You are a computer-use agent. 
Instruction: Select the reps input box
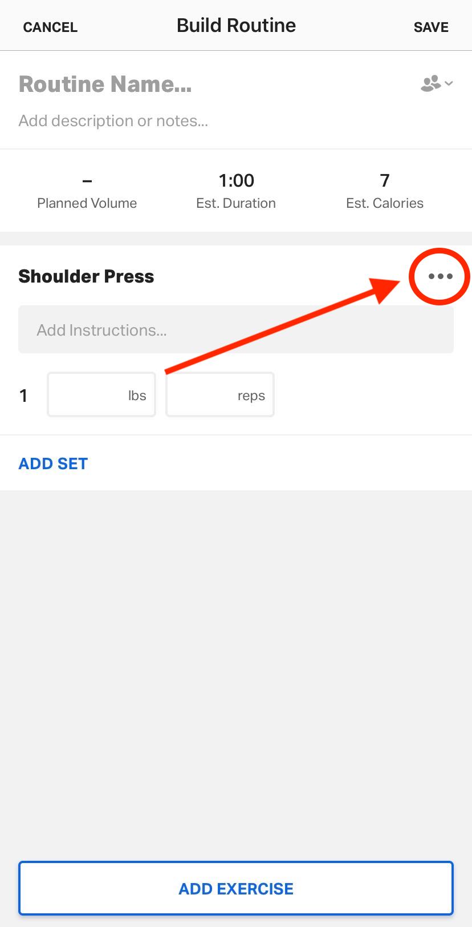[x=220, y=394]
